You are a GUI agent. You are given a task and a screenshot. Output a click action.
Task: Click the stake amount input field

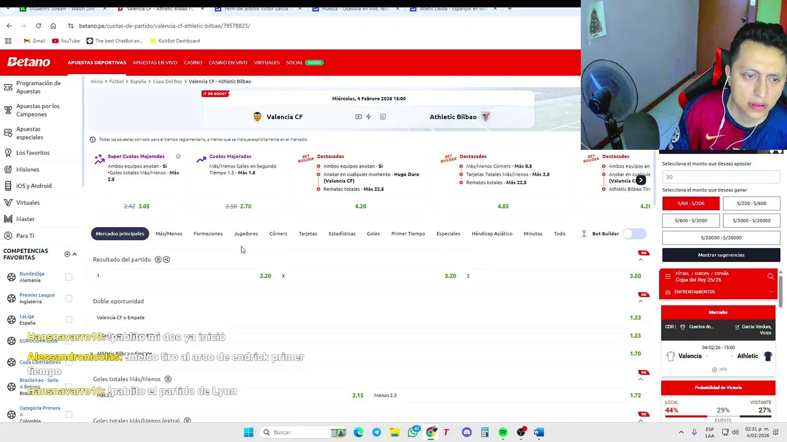click(x=721, y=177)
